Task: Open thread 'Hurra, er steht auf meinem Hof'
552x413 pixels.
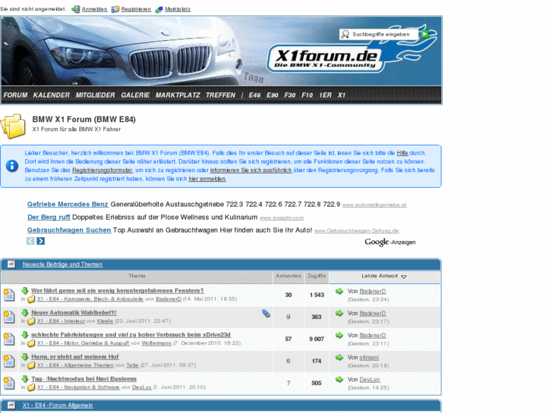Action: 75,356
